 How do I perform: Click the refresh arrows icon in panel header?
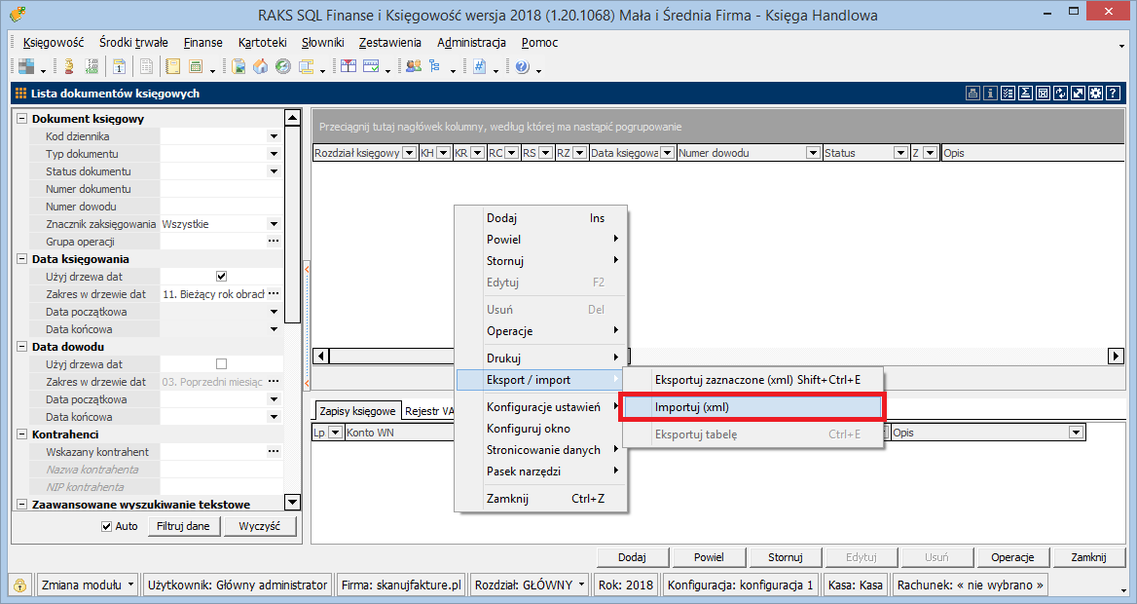coord(1060,94)
